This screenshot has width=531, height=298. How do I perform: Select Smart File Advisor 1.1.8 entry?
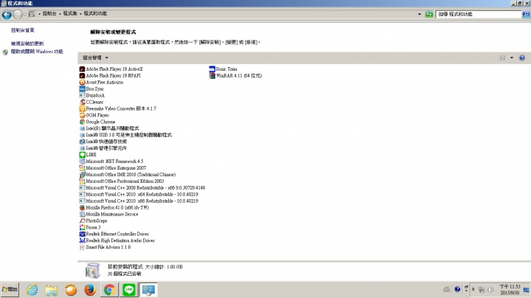pos(105,247)
